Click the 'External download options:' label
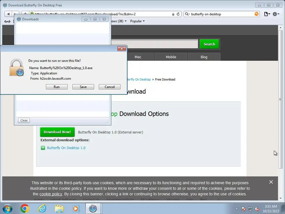The image size is (285, 214). tap(65, 140)
